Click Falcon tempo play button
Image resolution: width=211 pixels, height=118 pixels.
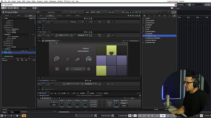tap(133, 12)
